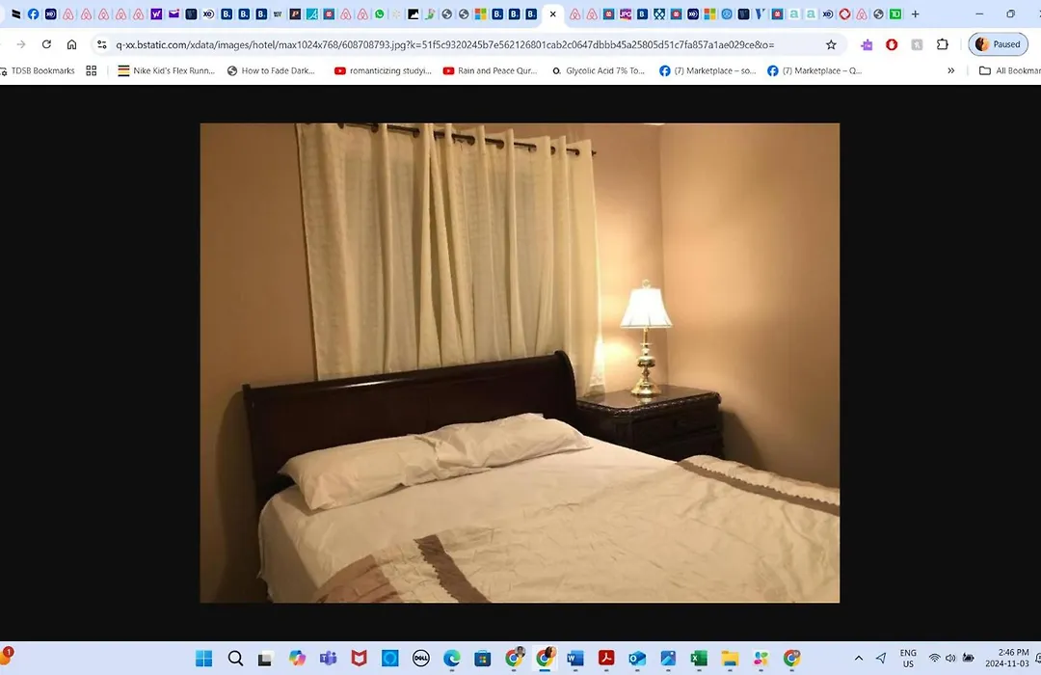Open Windows Search from taskbar

click(x=235, y=659)
